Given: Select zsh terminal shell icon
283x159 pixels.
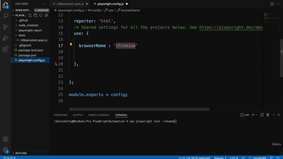Looking at the screenshot, I should click(245, 115).
